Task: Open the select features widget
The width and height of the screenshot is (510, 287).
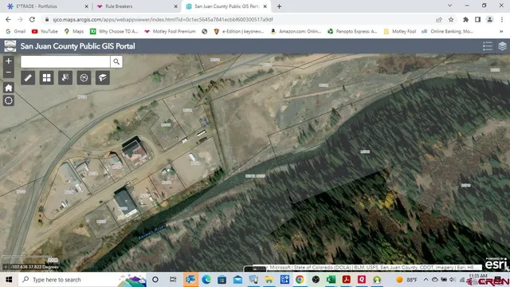Action: pos(65,78)
